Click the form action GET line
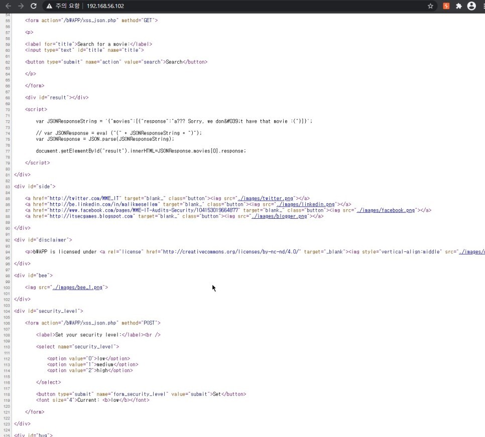 (x=91, y=21)
